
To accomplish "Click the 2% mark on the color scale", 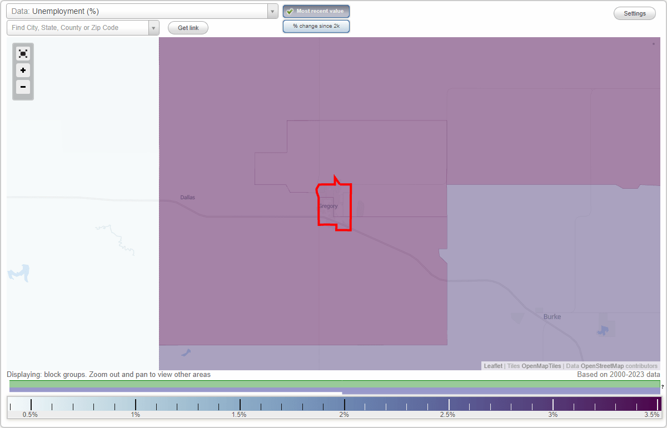I will point(344,405).
